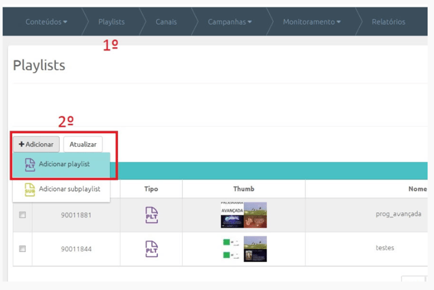434x290 pixels.
Task: Select the checkbox for playlist 90011881
Action: click(23, 215)
